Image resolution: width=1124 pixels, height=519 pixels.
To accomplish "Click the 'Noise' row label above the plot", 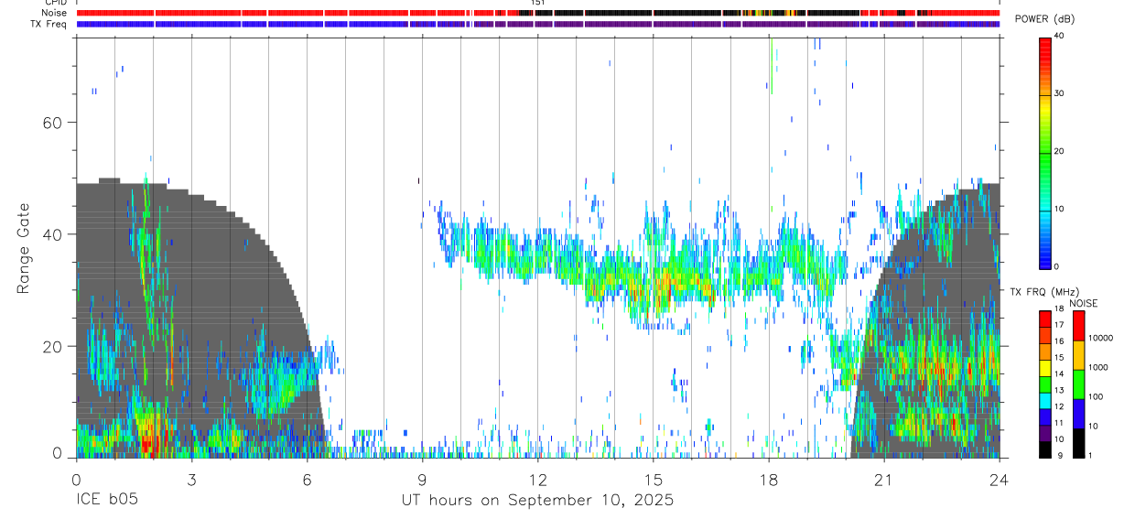I will click(x=56, y=13).
